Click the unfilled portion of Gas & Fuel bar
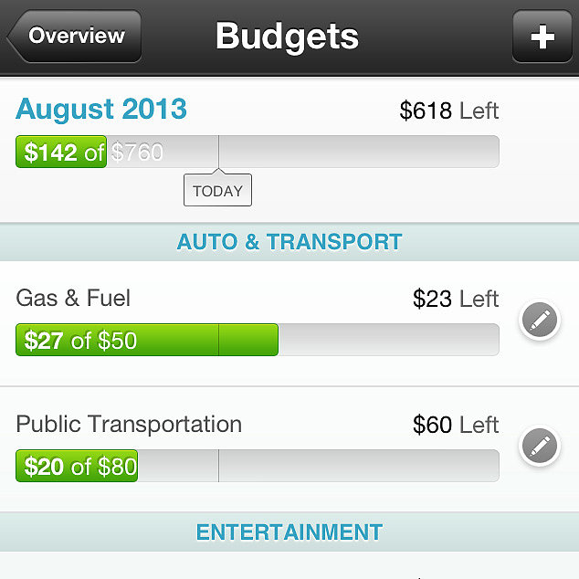 tap(389, 340)
